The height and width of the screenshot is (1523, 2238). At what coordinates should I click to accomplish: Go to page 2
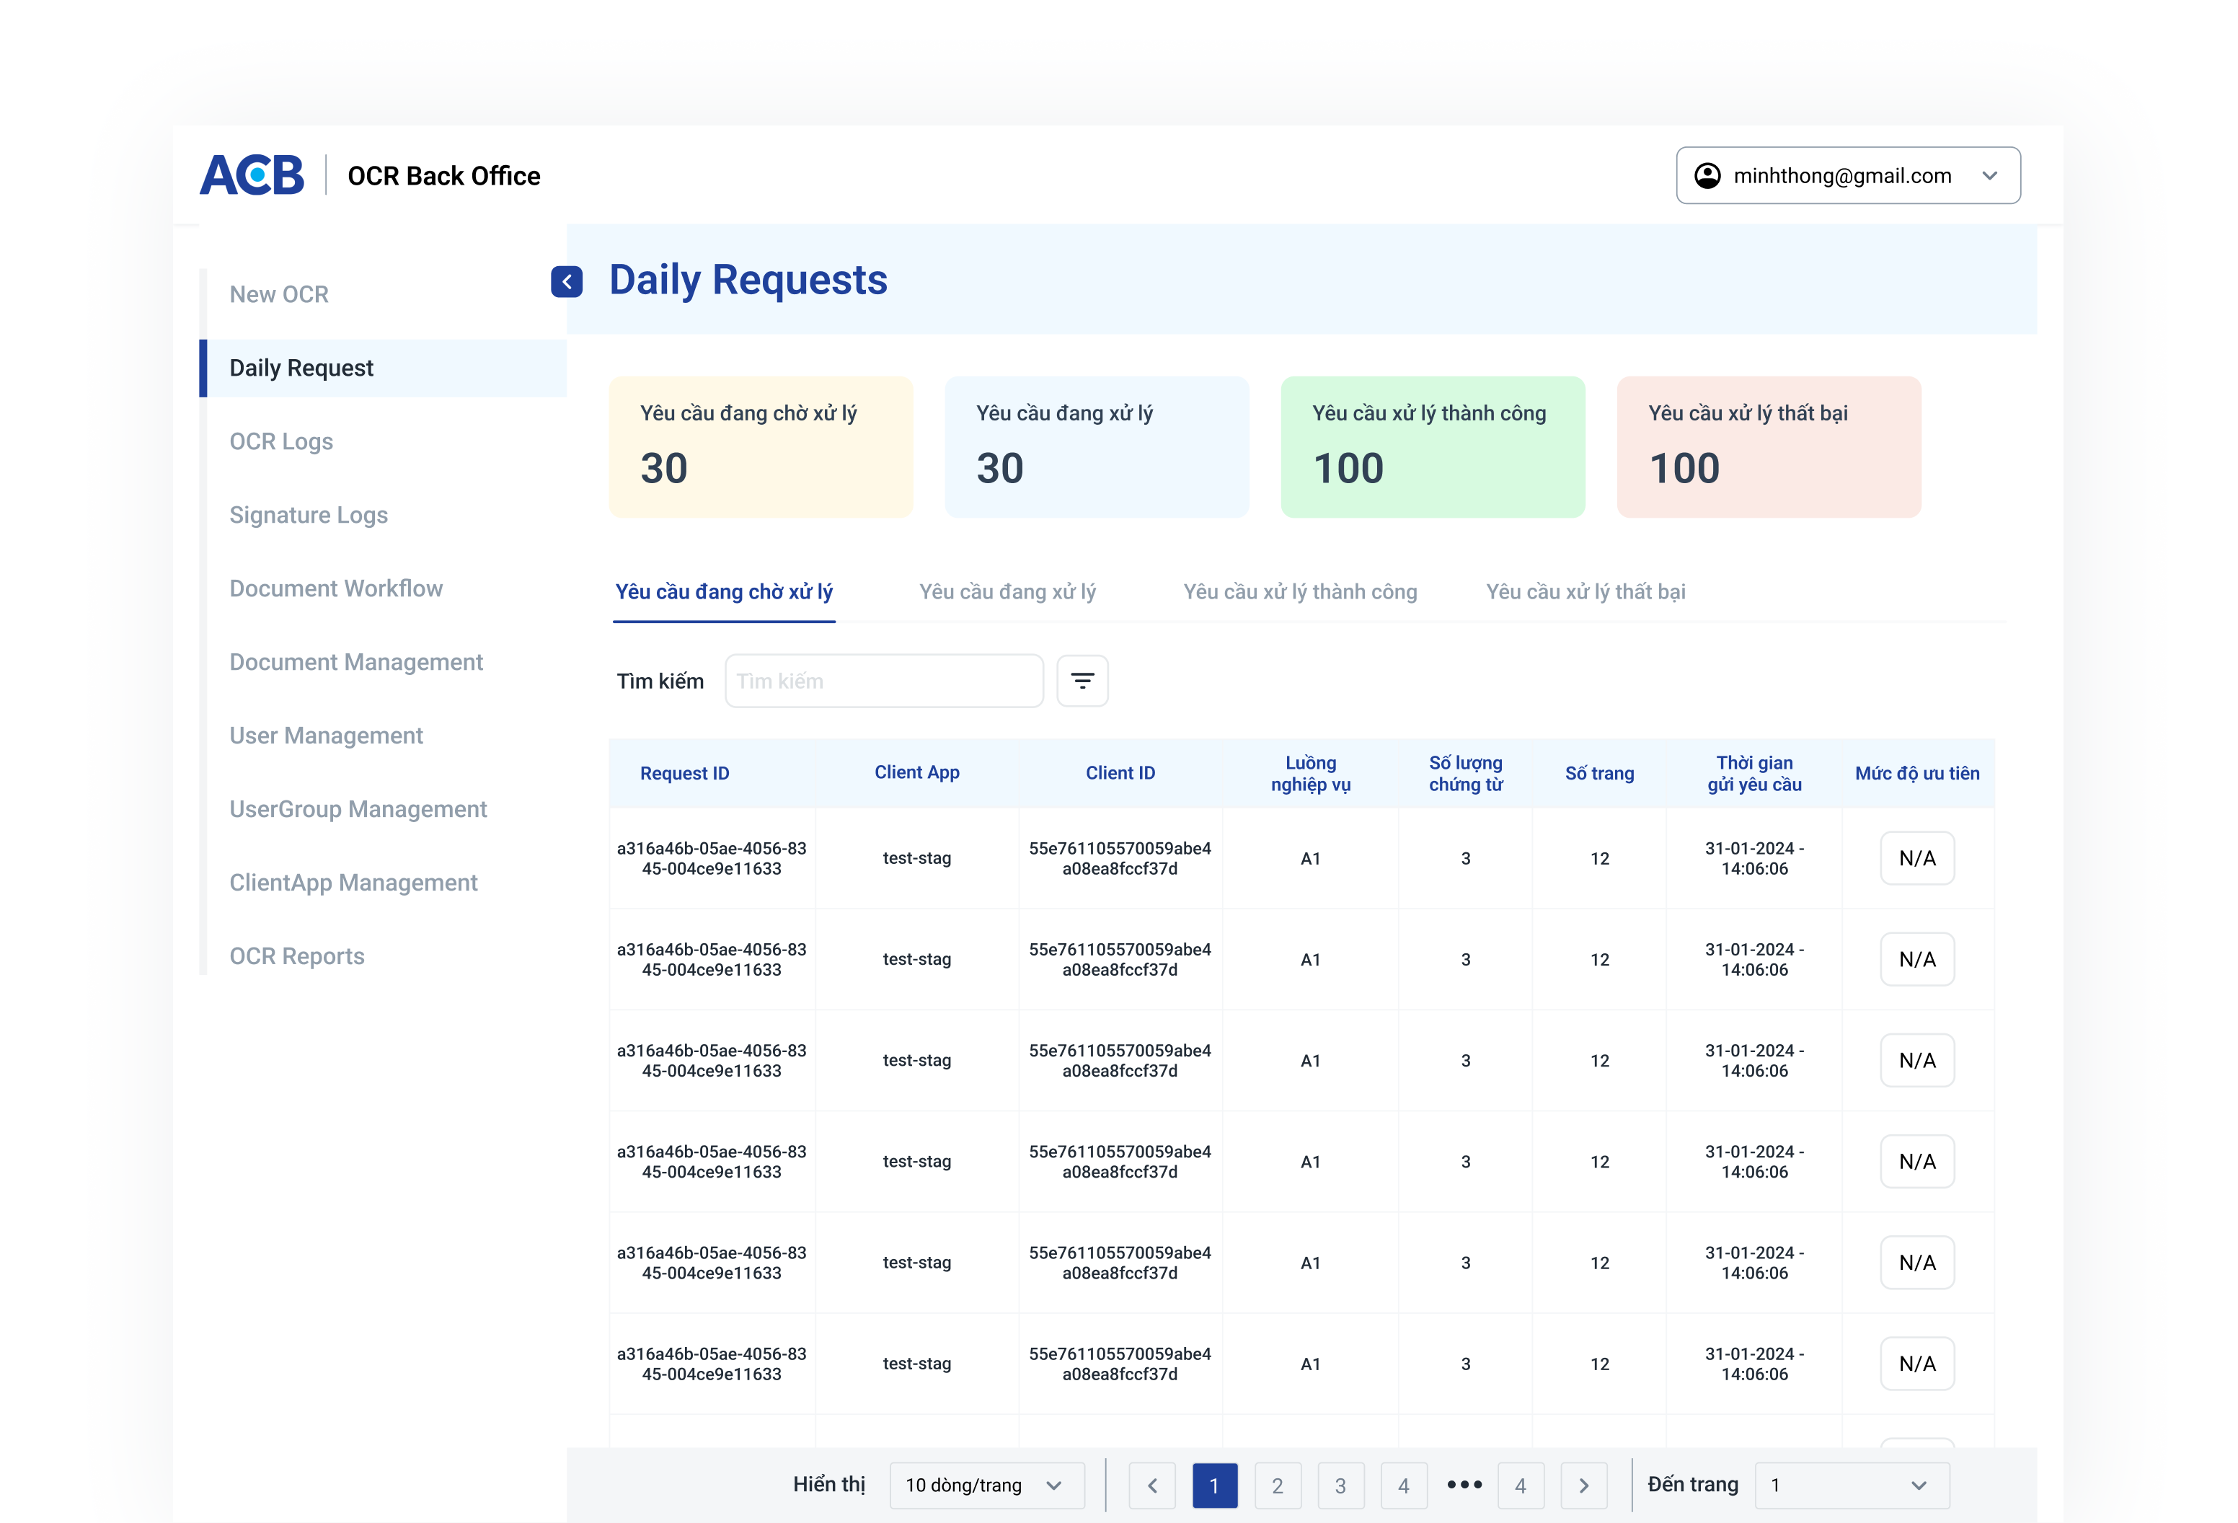pos(1277,1485)
